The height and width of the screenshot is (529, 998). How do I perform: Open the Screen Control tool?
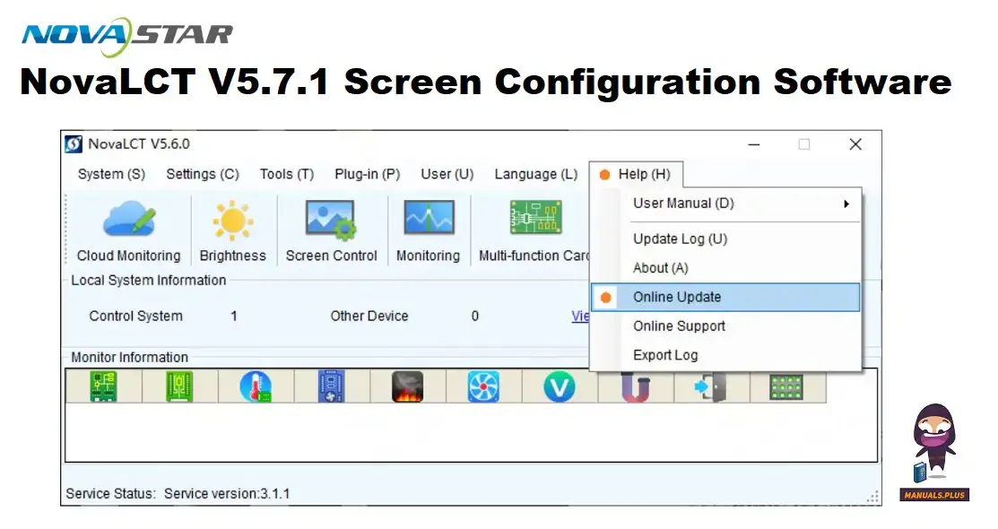pos(331,230)
